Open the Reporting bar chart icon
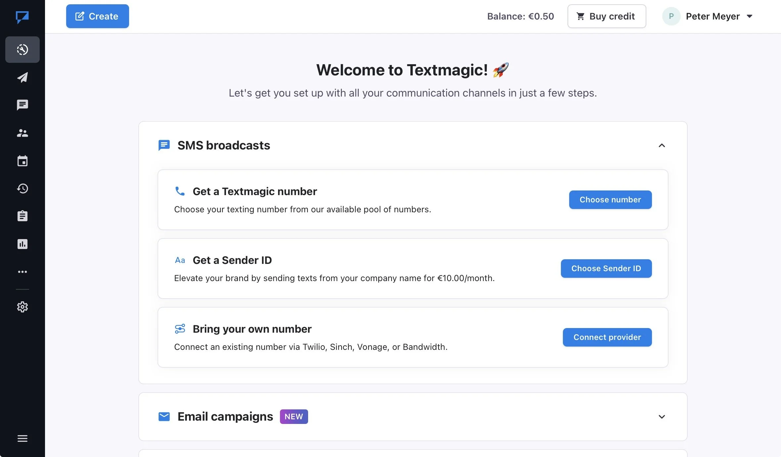The height and width of the screenshot is (457, 781). pyautogui.click(x=22, y=244)
